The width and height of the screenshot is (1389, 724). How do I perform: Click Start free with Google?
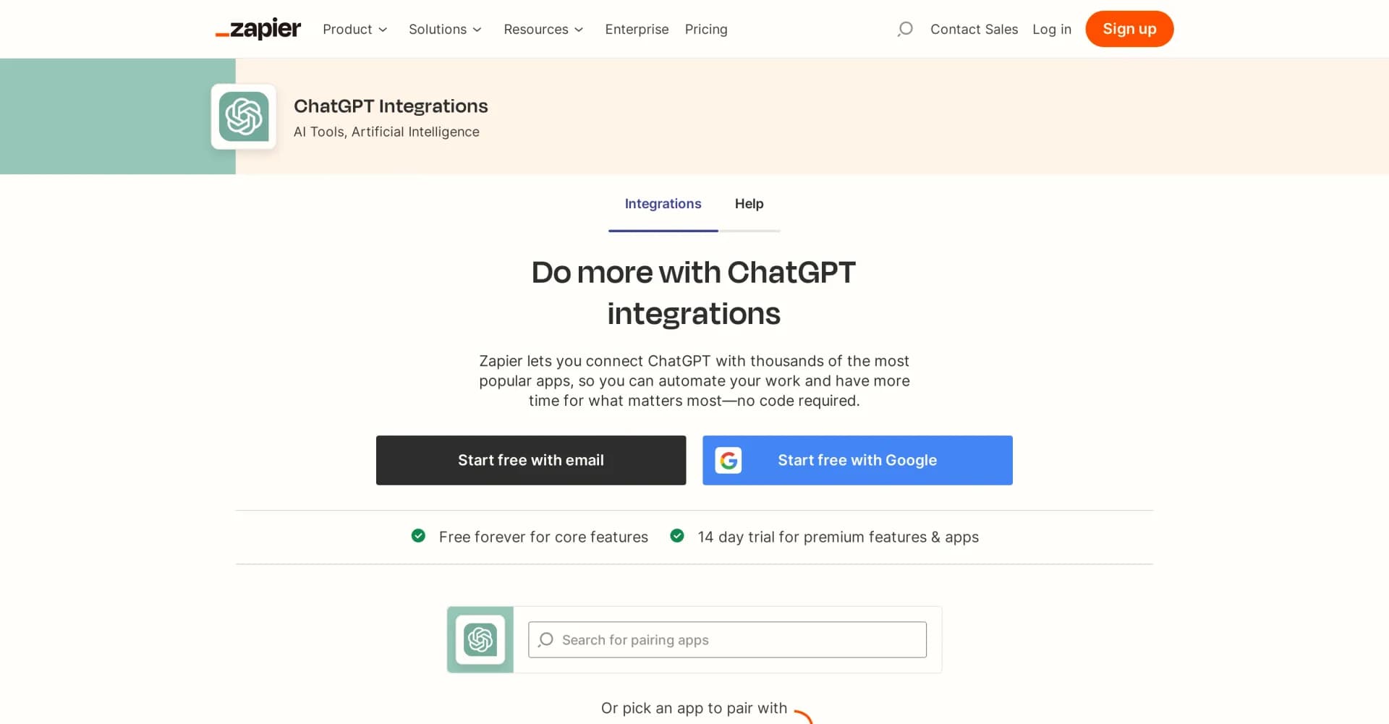tap(857, 460)
